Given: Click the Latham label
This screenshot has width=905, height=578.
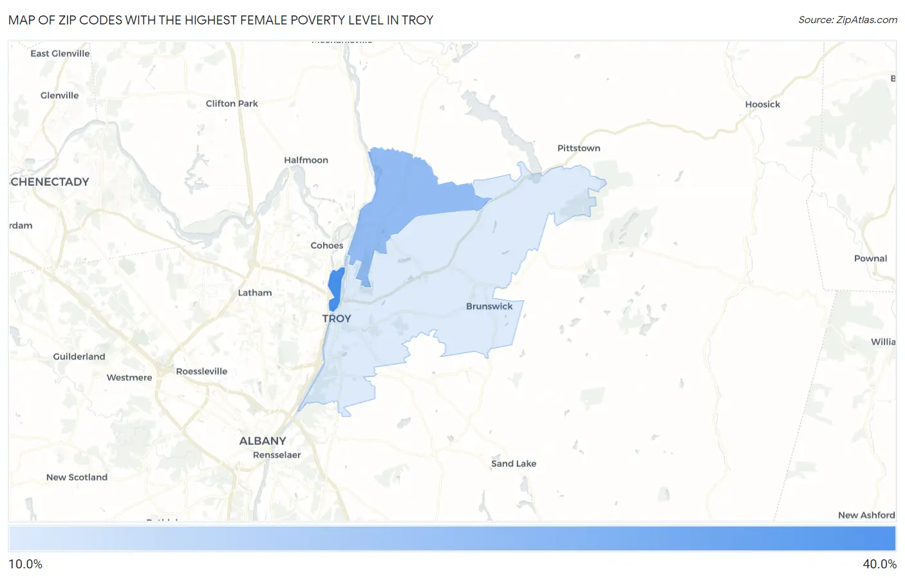Looking at the screenshot, I should (255, 293).
